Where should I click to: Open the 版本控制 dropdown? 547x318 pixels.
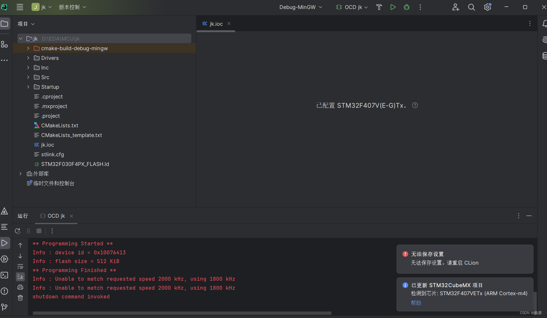72,7
